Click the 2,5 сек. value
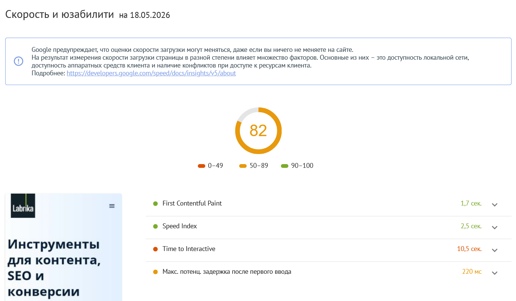The image size is (516, 301). (x=471, y=226)
